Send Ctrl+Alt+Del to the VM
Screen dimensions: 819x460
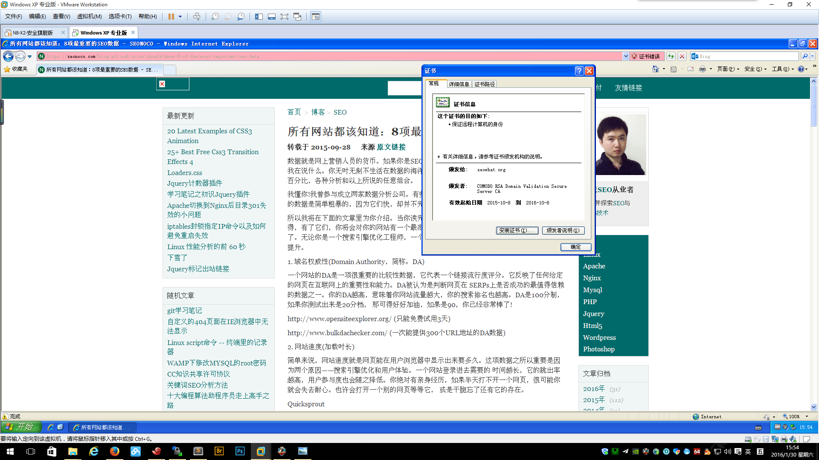point(197,17)
